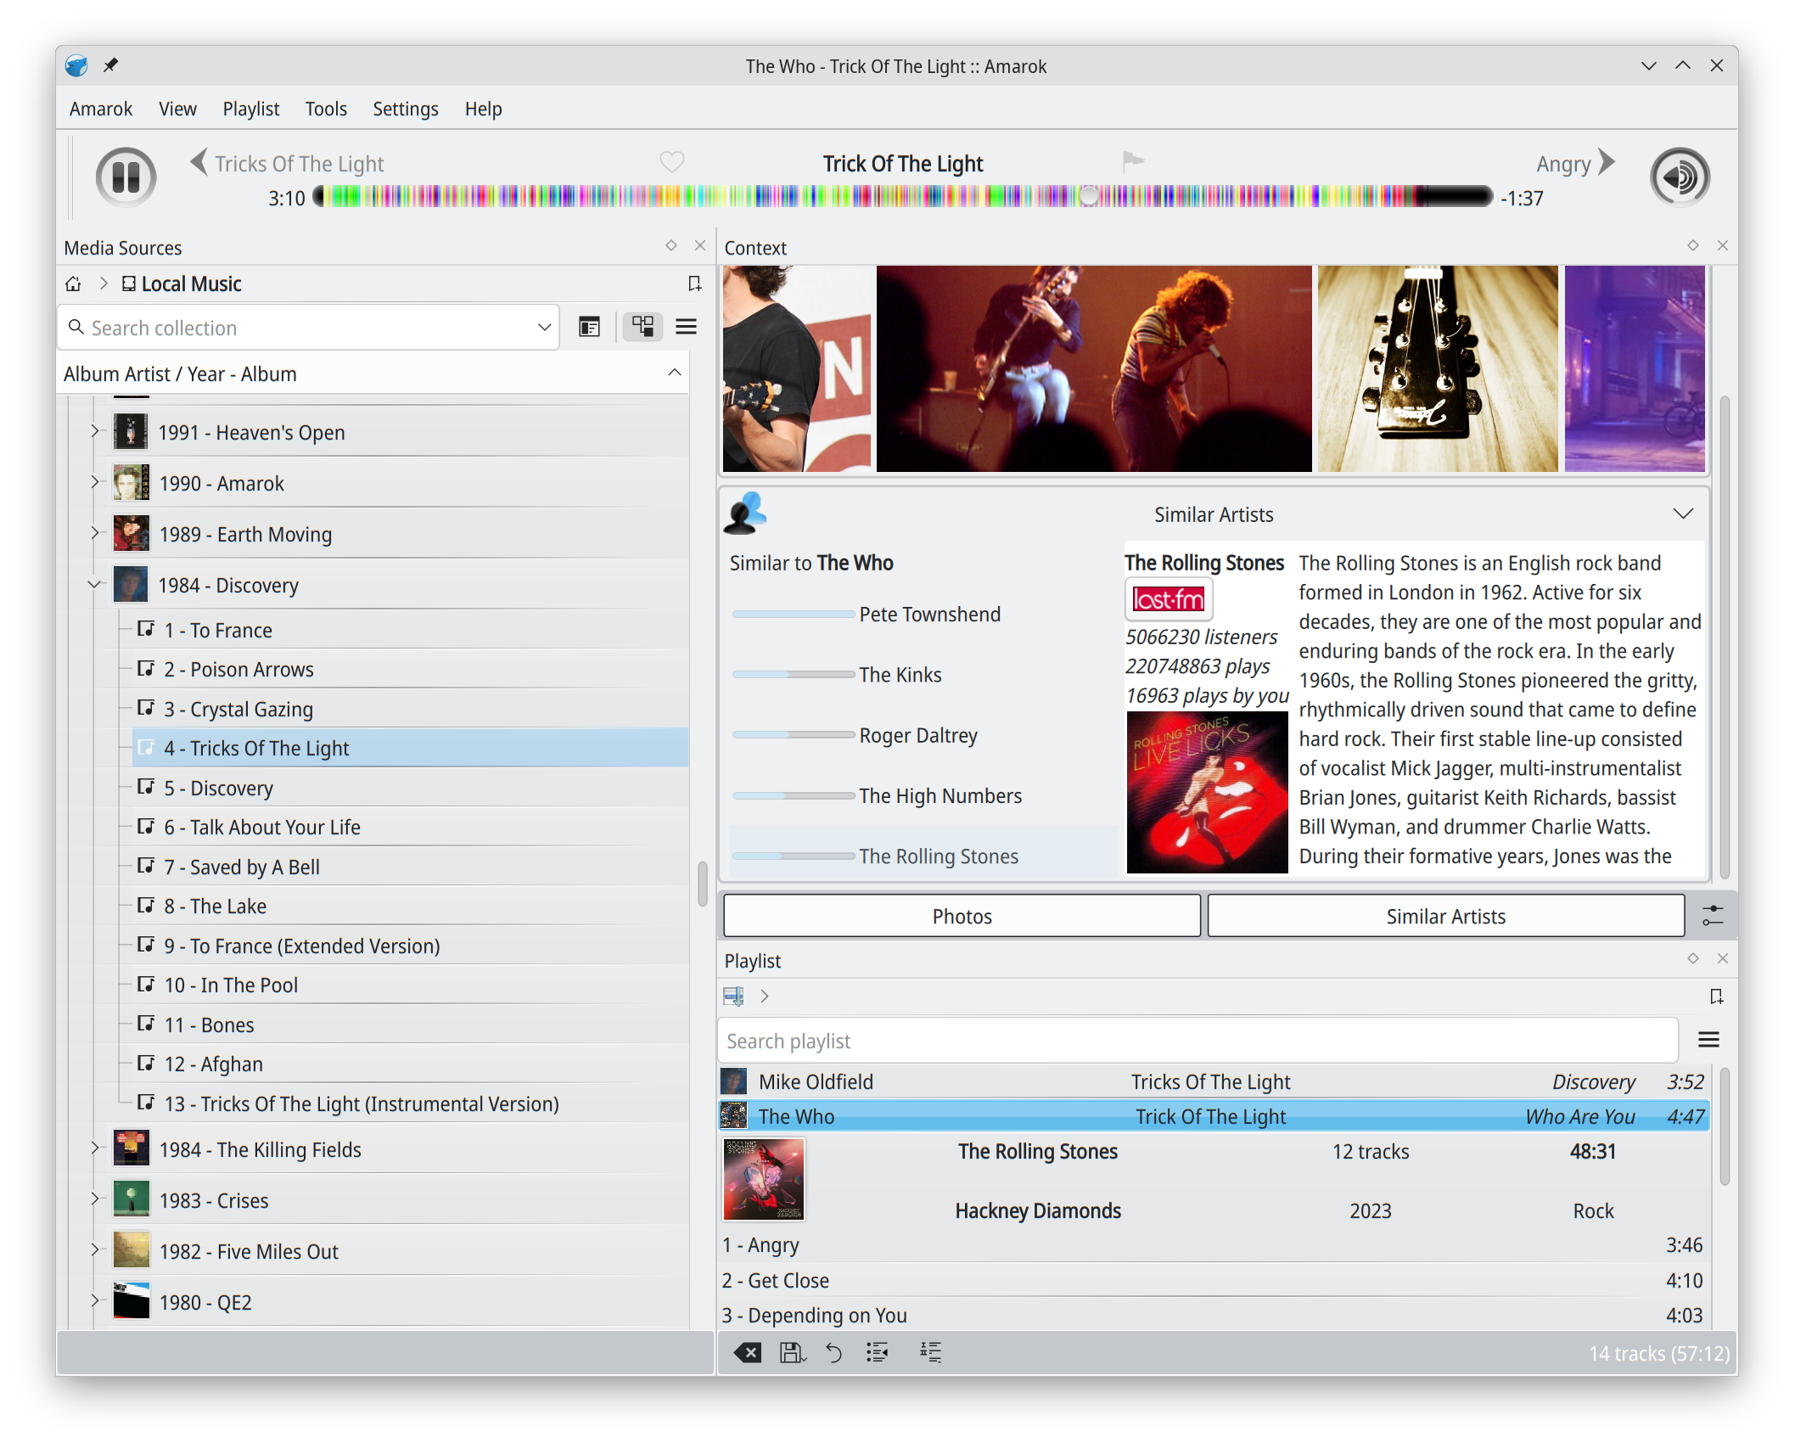Drag the playback progress slider
Viewport: 1795px width, 1443px height.
tap(1088, 196)
